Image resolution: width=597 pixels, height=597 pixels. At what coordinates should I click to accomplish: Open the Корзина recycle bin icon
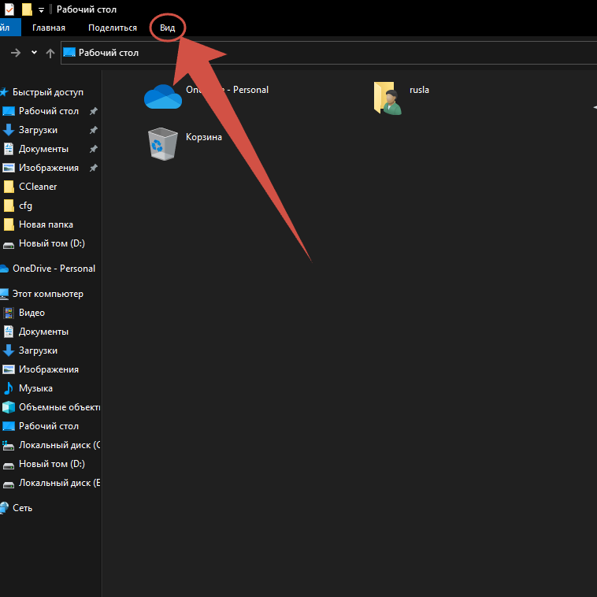tap(163, 143)
